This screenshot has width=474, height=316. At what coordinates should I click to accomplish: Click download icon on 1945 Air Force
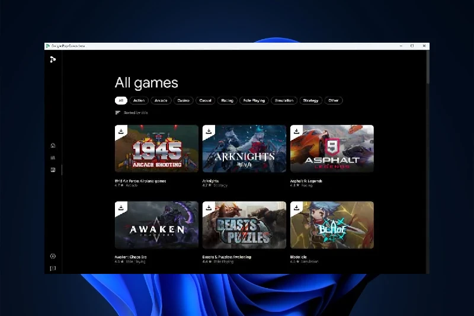[x=120, y=131]
